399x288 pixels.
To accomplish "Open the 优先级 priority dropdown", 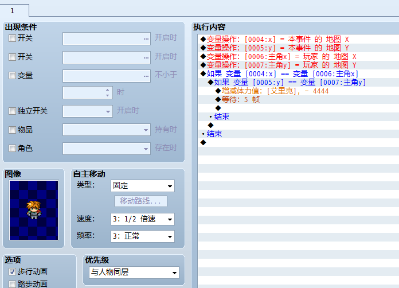I will (134, 273).
